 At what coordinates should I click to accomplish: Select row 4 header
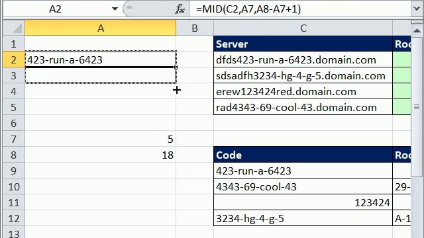pos(13,91)
